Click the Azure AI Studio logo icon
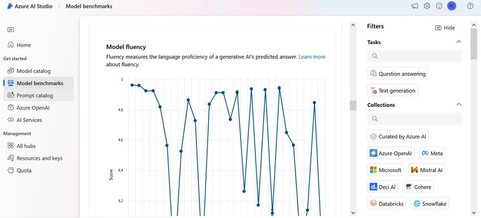 pyautogui.click(x=10, y=6)
